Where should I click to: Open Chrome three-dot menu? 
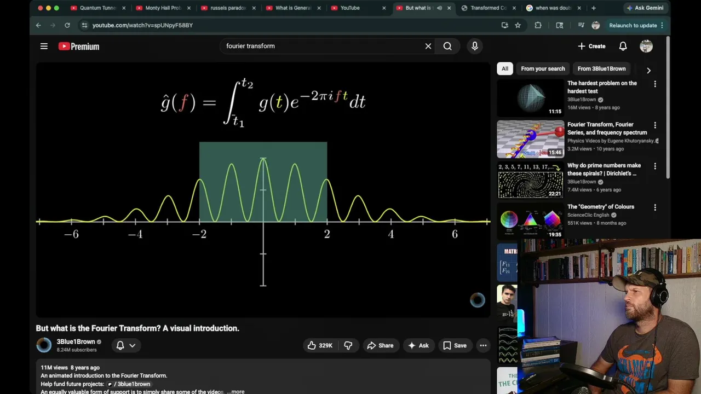click(662, 25)
